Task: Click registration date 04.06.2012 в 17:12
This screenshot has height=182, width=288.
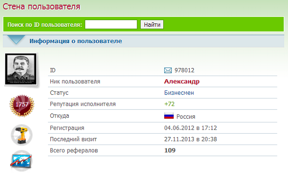Action: click(191, 128)
